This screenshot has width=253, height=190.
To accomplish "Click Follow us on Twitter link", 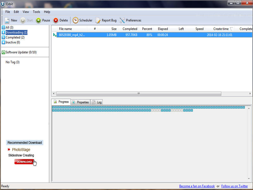I will pos(234,186).
